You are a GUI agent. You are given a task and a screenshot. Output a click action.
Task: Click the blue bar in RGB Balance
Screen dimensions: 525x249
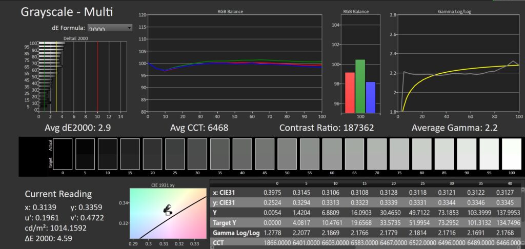(370, 97)
